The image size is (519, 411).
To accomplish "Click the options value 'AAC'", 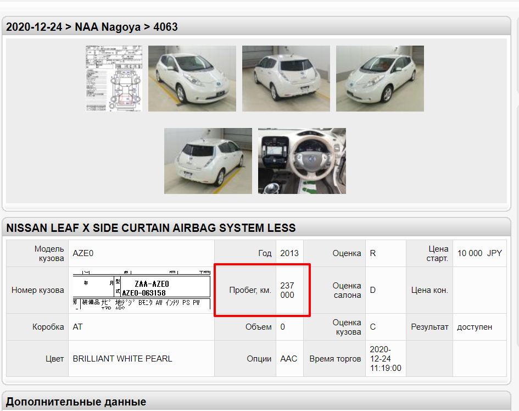I will pos(289,359).
